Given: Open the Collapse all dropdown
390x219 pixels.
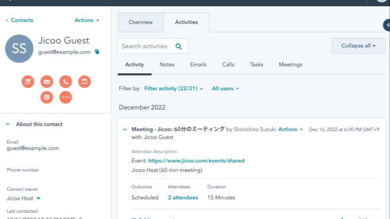Looking at the screenshot, I should pyautogui.click(x=358, y=46).
